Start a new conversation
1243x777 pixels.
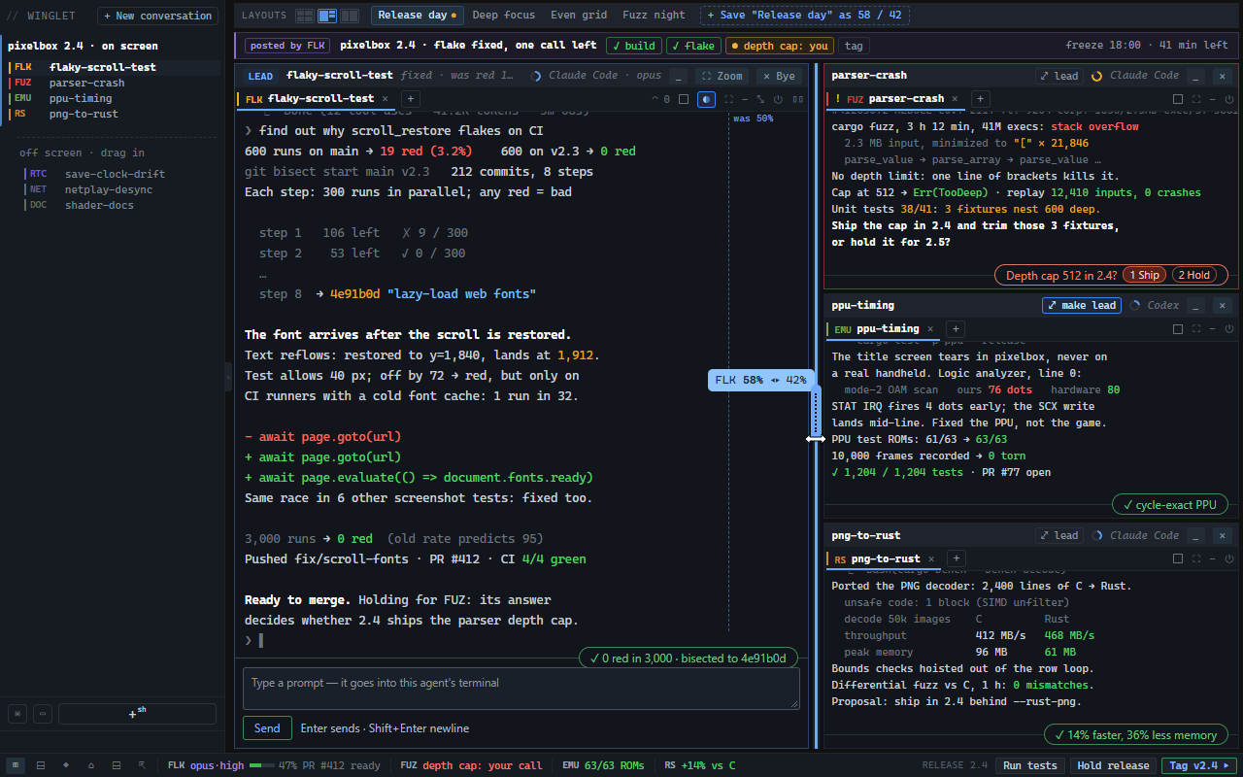pos(158,16)
